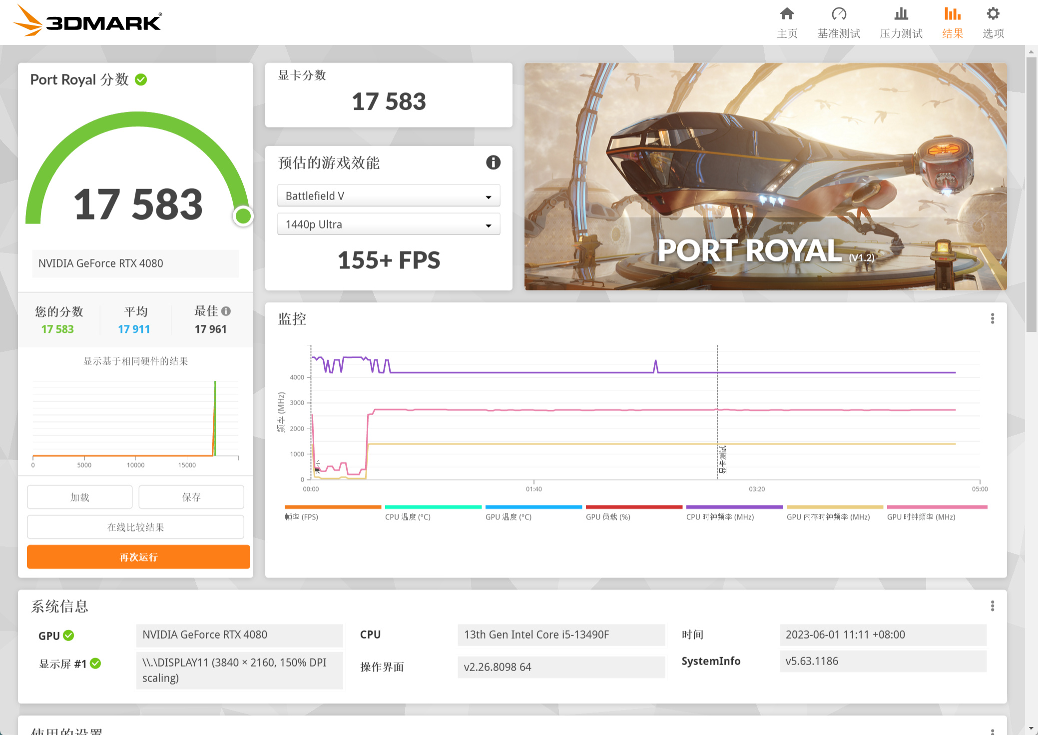Click the Port Royal score valid checkmark

pos(141,80)
